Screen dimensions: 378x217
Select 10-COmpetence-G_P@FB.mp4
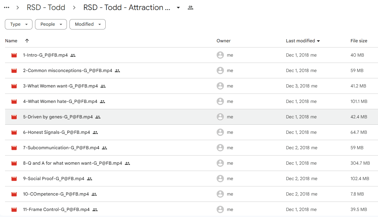point(56,194)
